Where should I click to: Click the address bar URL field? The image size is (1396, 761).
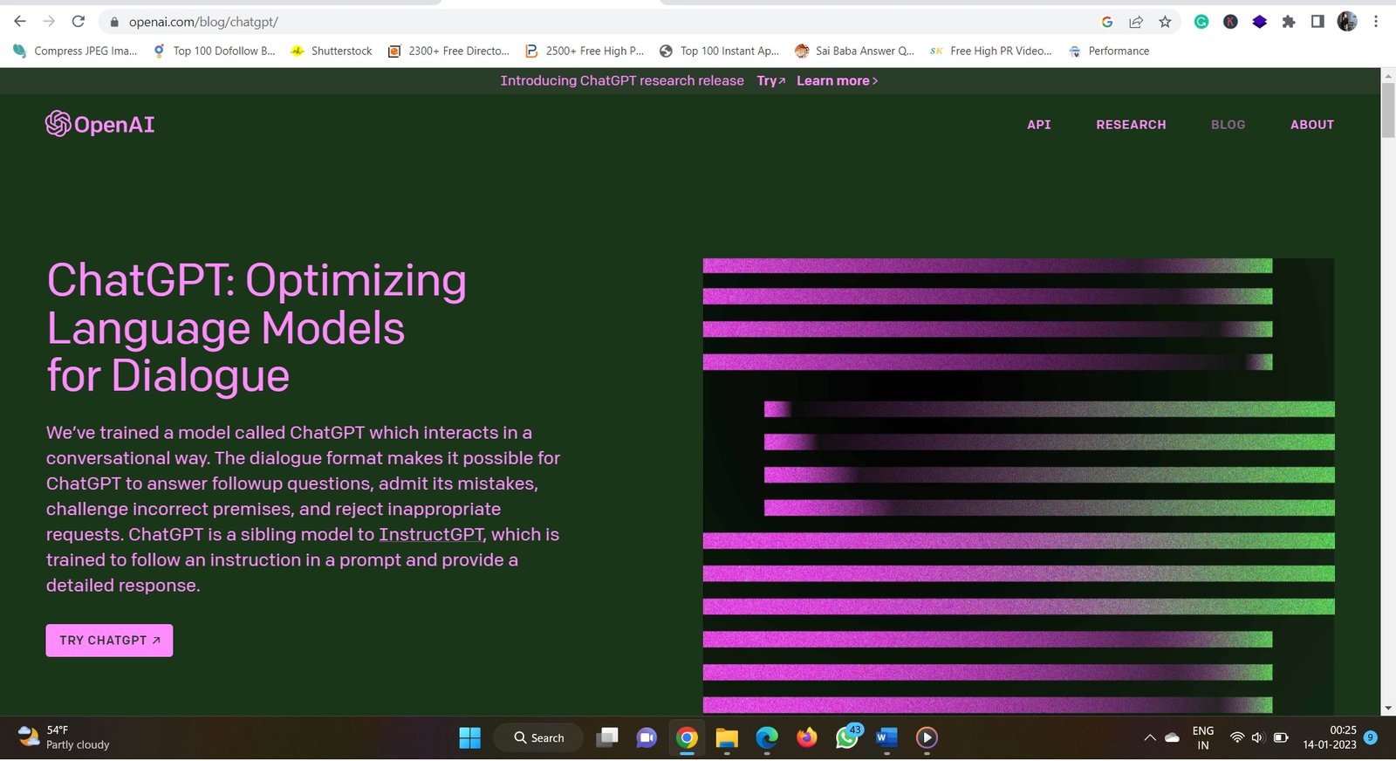(523, 22)
